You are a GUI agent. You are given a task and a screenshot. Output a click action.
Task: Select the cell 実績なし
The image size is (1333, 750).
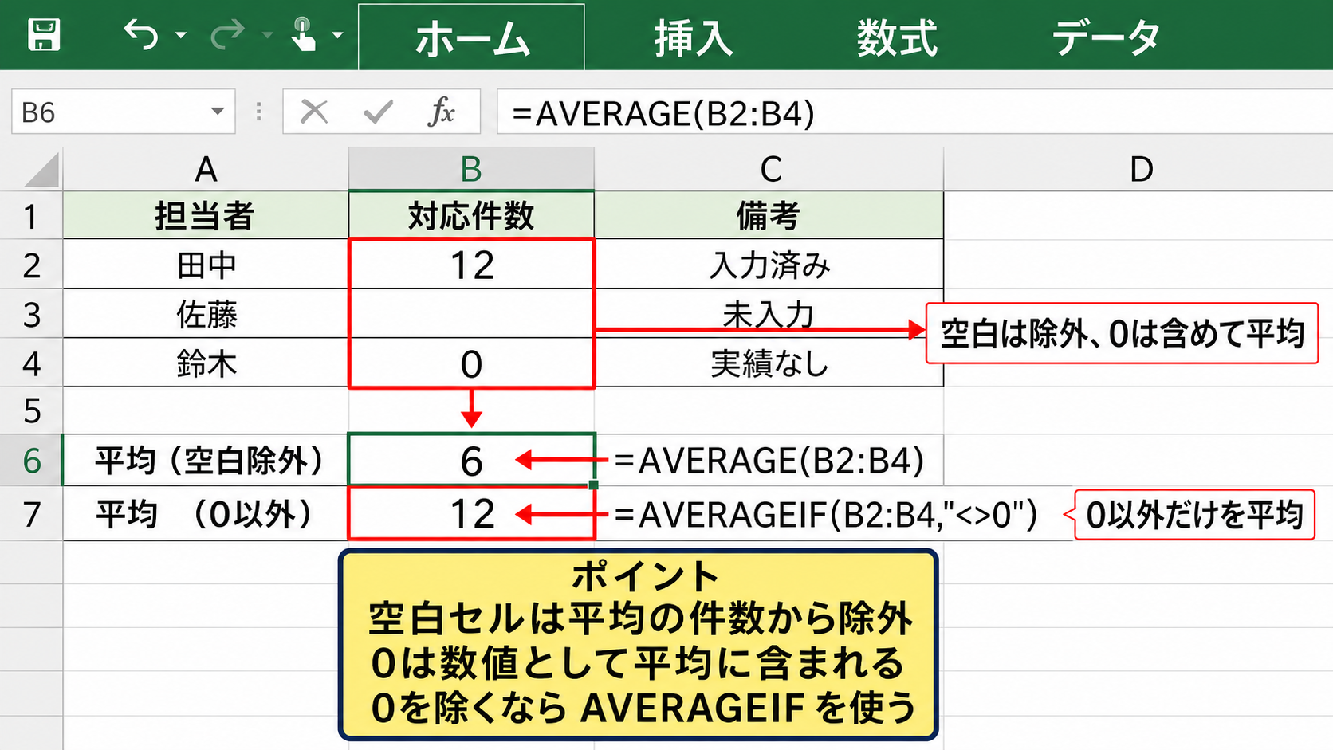point(769,363)
